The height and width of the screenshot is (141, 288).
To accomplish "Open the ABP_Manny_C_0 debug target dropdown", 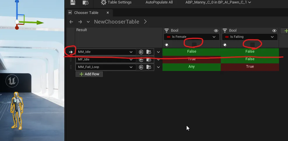I will [218, 2].
